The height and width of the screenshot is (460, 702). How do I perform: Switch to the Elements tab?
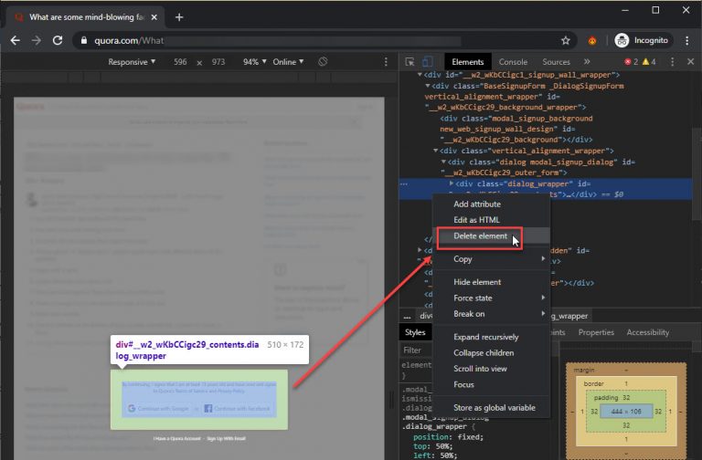(467, 62)
